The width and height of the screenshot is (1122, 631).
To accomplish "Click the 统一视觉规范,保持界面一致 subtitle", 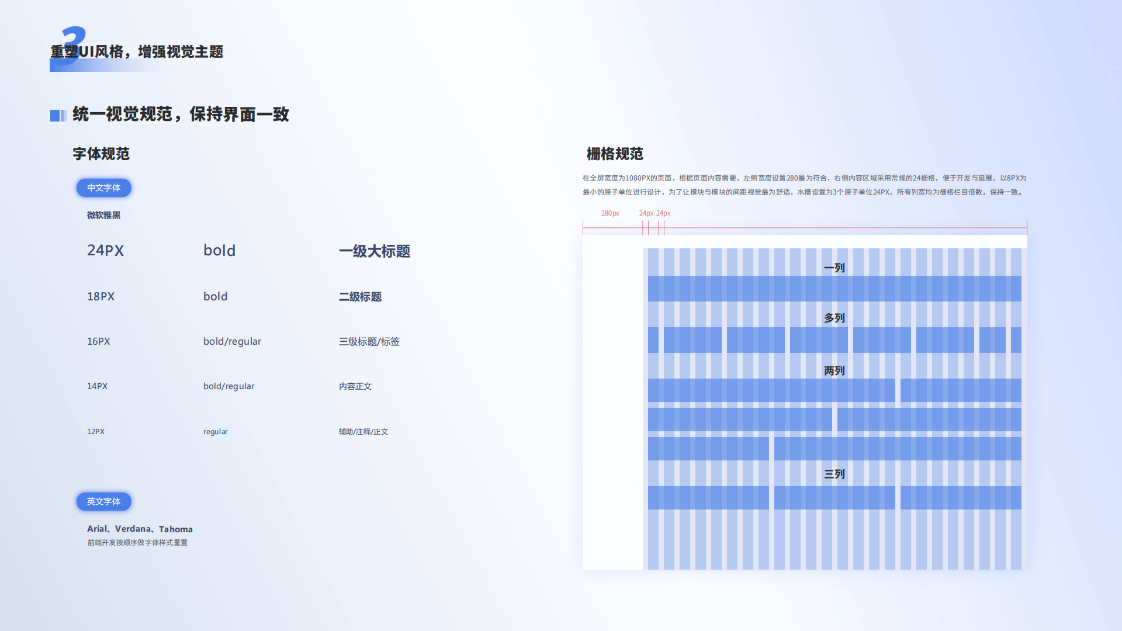I will click(181, 114).
